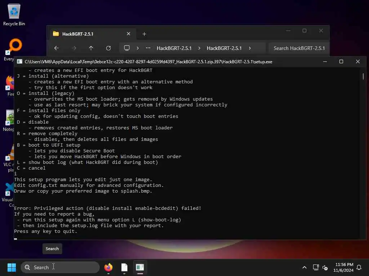Screen dimensions: 369x276
Task: Click the 'J = install (alternative)' line
Action: (x=53, y=76)
